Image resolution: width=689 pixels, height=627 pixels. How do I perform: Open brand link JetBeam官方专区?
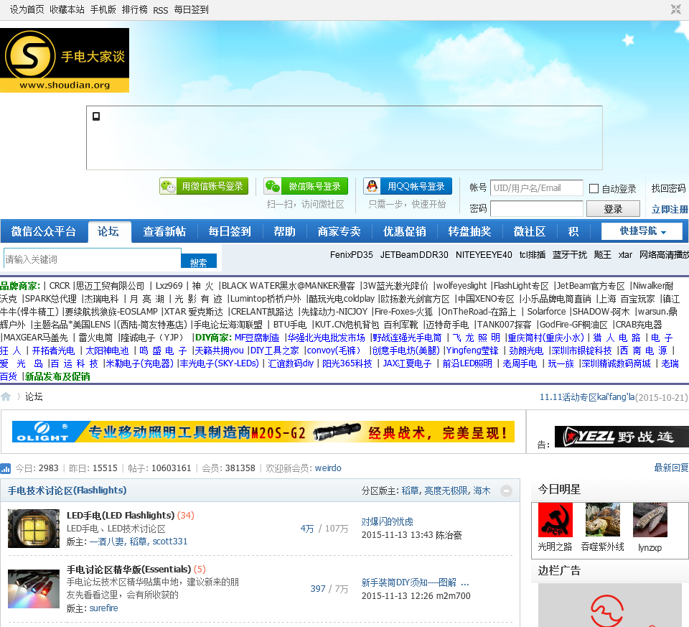pos(591,286)
